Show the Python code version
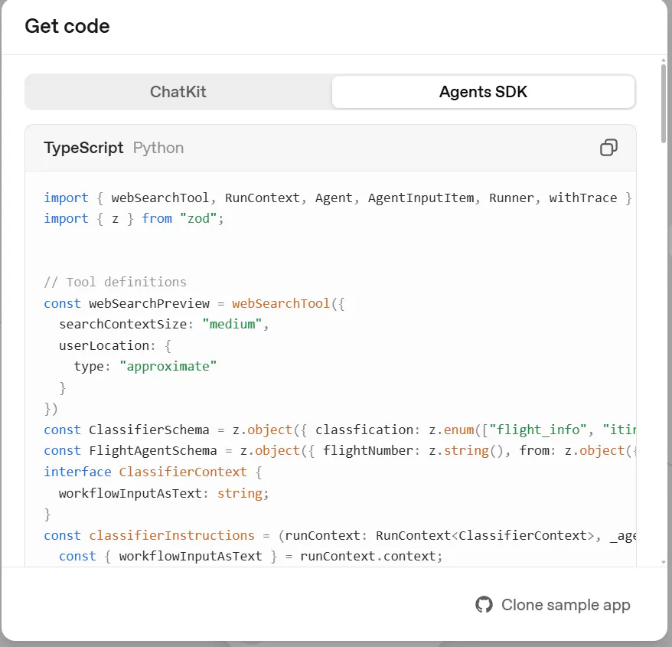This screenshot has height=647, width=672. click(x=158, y=148)
